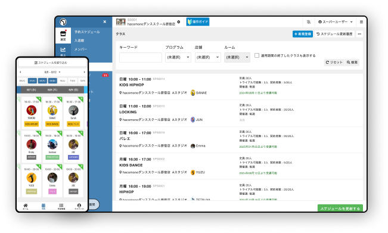Open the プログラム dropdown
Viewport: 388px width, 233px height.
click(178, 57)
